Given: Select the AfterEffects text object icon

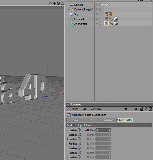Looking at the screenshot, I should 72,24.
